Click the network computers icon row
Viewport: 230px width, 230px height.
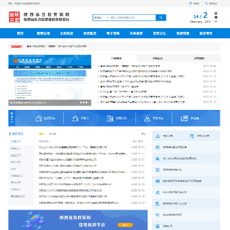click(186, 192)
